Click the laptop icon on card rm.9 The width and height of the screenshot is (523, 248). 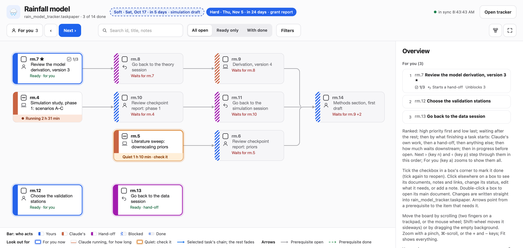coord(225,67)
